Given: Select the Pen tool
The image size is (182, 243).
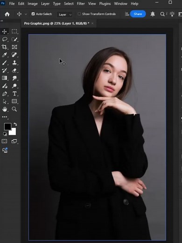Looking at the screenshot, I should [x=5, y=93].
